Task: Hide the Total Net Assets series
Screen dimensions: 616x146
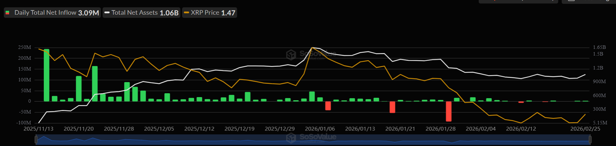Action: 141,13
